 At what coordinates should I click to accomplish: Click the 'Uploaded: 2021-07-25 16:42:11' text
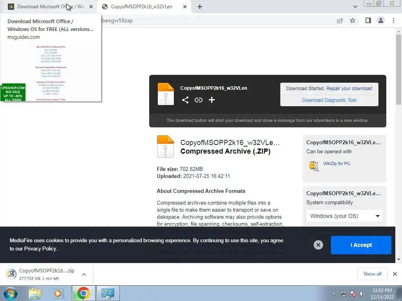[193, 176]
